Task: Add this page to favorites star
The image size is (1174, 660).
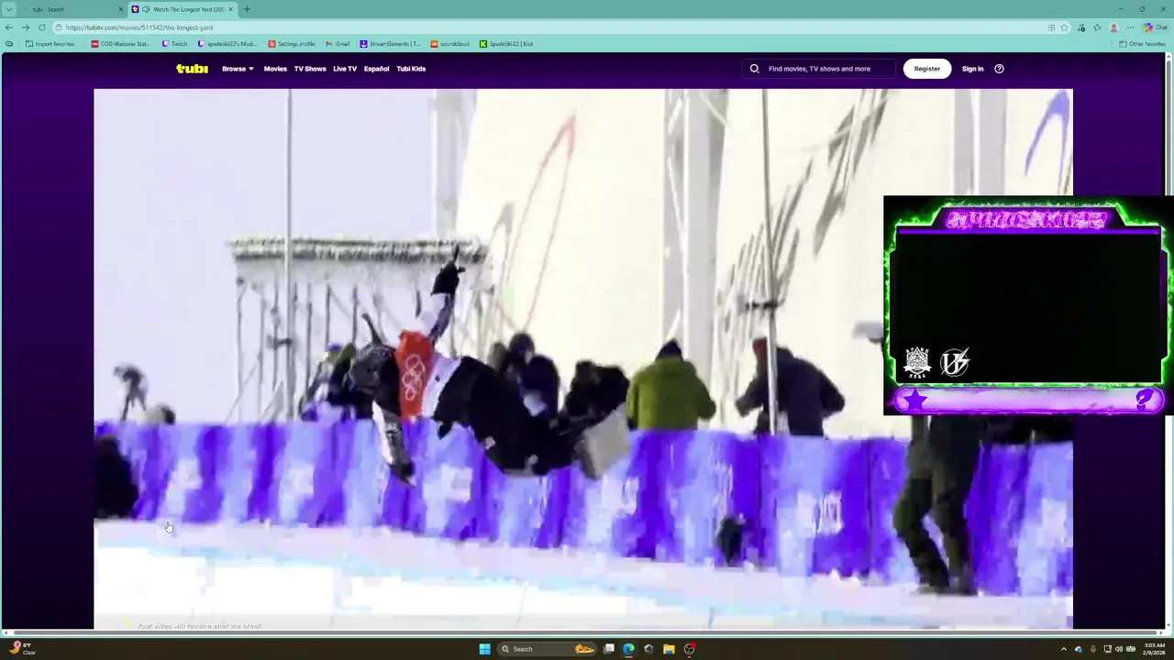Action: (1064, 27)
